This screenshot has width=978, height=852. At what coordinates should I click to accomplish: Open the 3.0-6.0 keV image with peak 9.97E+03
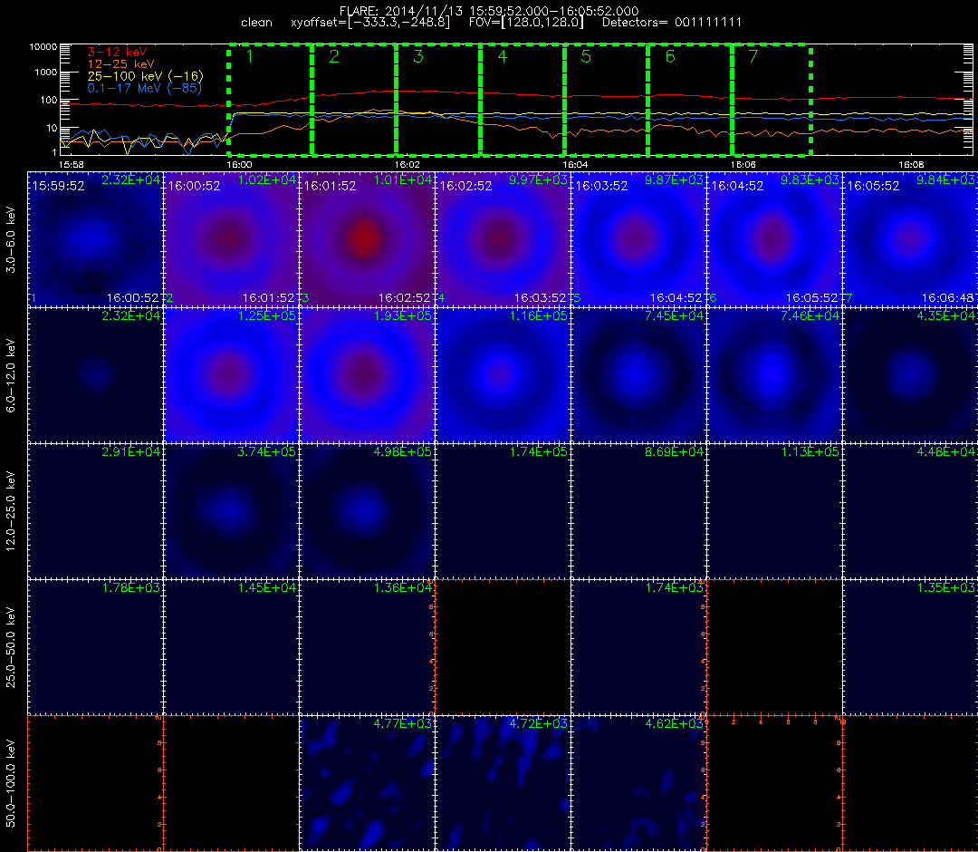[503, 239]
